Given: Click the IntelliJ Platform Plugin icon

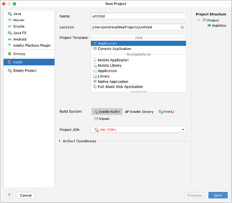Looking at the screenshot, I should (10, 46).
